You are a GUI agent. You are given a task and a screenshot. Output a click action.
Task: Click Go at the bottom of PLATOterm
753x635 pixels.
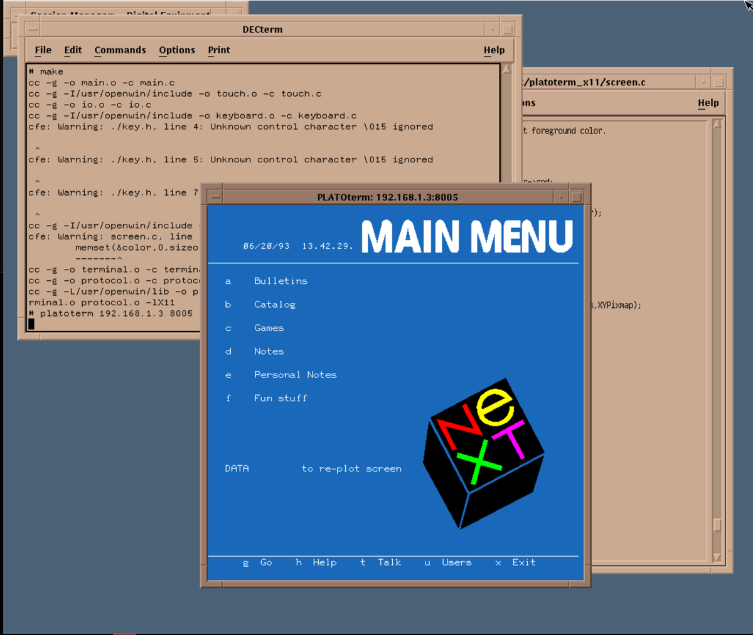tap(266, 562)
